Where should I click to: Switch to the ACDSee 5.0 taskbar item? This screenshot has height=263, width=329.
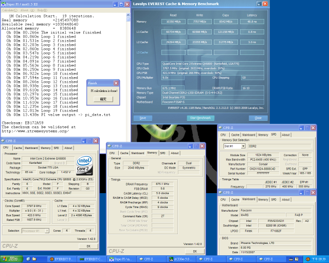181,259
